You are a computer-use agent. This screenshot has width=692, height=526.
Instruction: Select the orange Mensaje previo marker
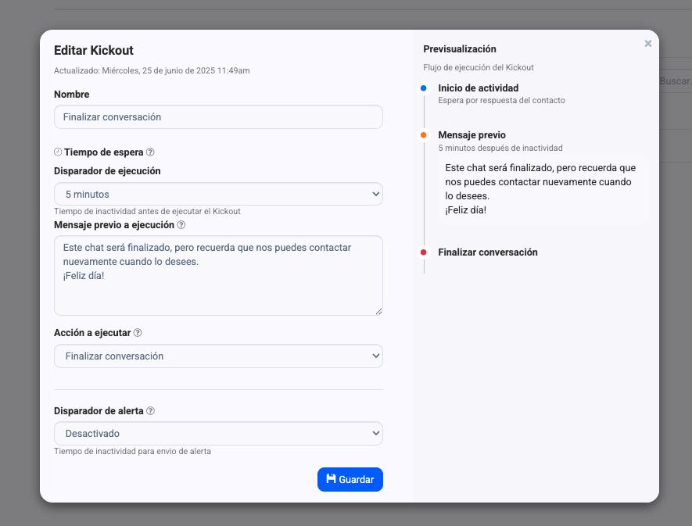pyautogui.click(x=421, y=134)
